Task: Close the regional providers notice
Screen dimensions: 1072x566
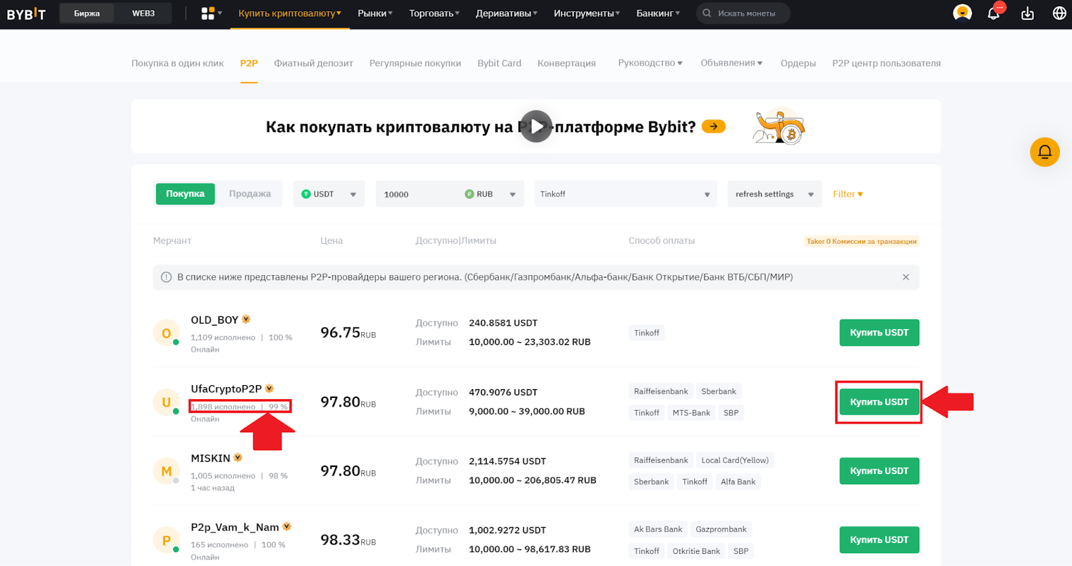Action: point(906,277)
